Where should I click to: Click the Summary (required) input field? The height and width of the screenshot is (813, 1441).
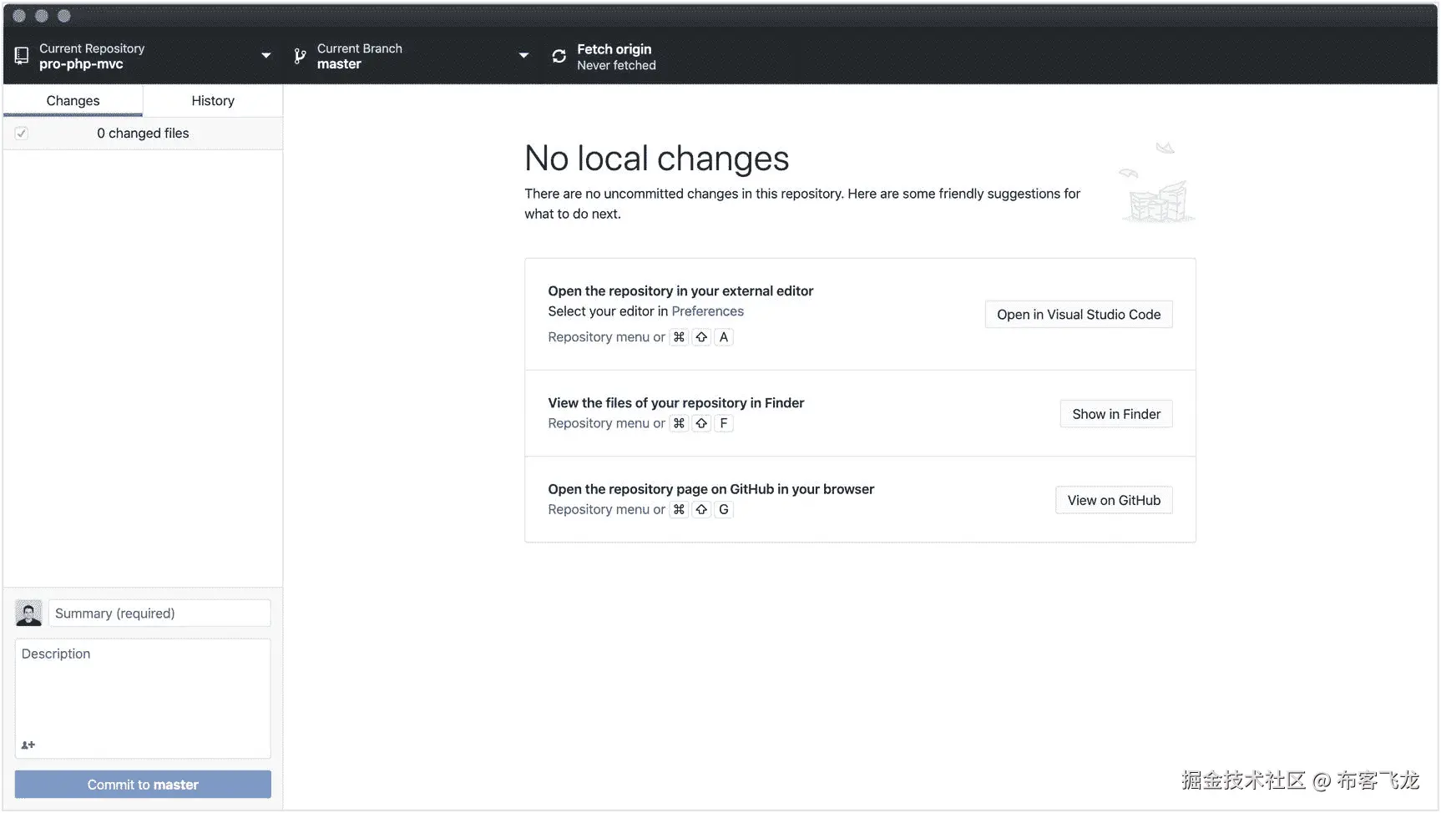[159, 614]
